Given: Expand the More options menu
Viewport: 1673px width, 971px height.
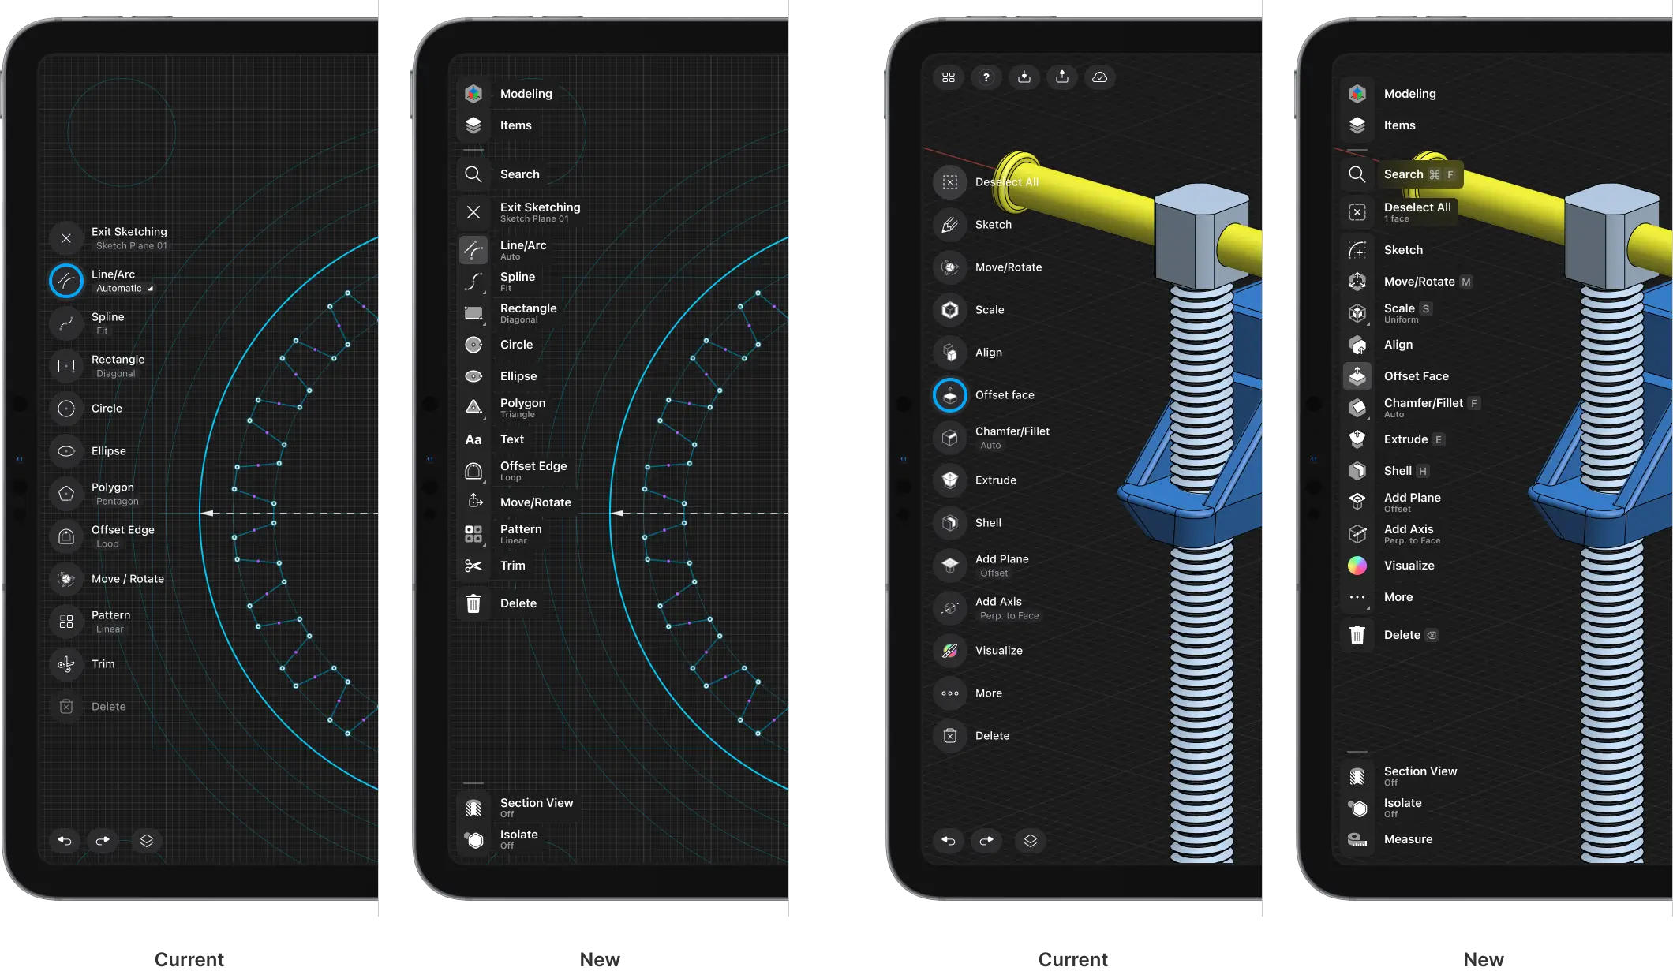Looking at the screenshot, I should click(987, 693).
